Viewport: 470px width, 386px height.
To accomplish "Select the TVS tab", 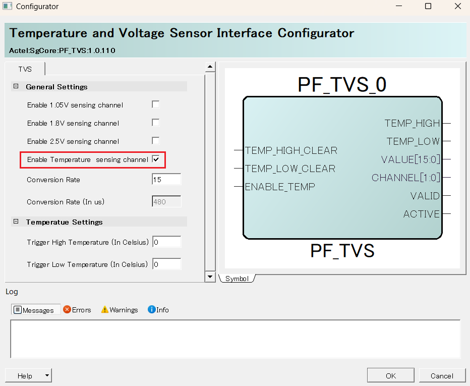I will (x=25, y=69).
